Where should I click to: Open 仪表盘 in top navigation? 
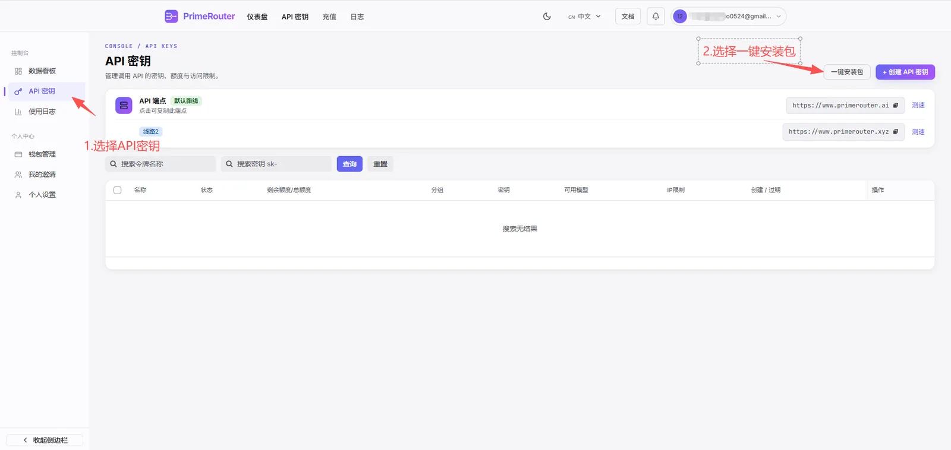coord(257,17)
